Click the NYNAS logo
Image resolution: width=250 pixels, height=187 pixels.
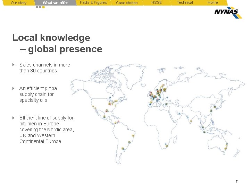pyautogui.click(x=228, y=12)
